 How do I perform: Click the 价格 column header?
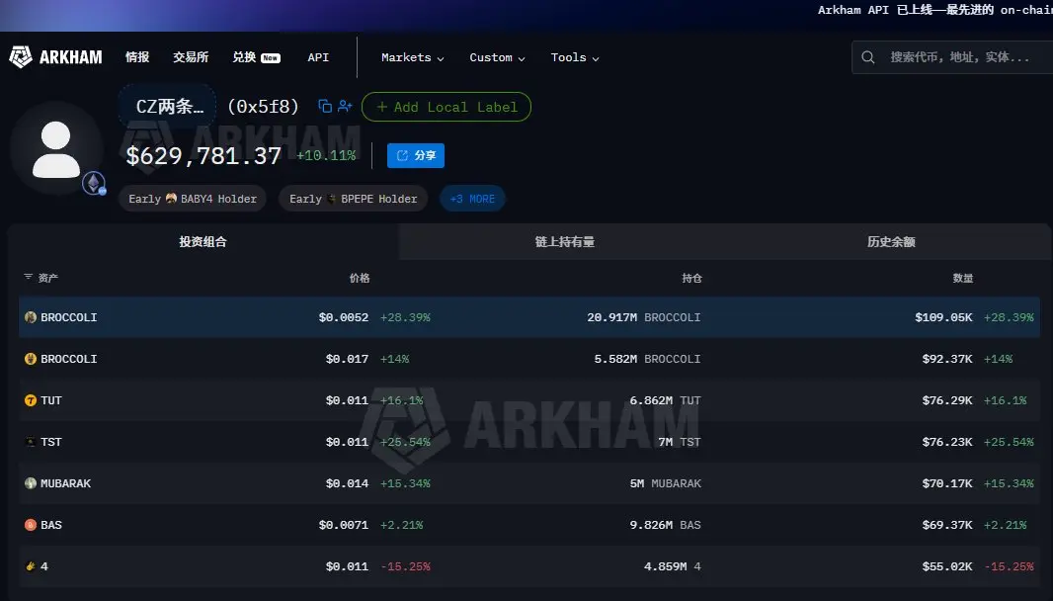(x=360, y=278)
